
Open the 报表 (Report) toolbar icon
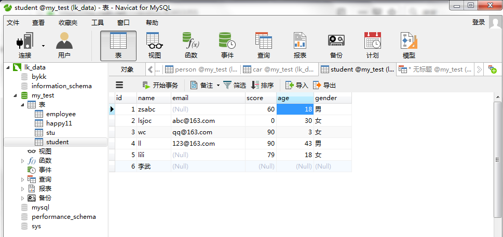coord(300,46)
